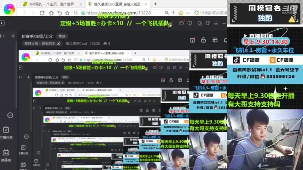
Task: Click the flame heat value 8
Action: pos(107,43)
